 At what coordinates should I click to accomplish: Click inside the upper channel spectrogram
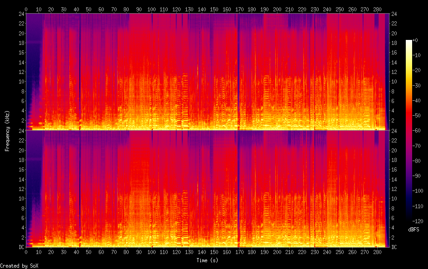click(x=208, y=72)
